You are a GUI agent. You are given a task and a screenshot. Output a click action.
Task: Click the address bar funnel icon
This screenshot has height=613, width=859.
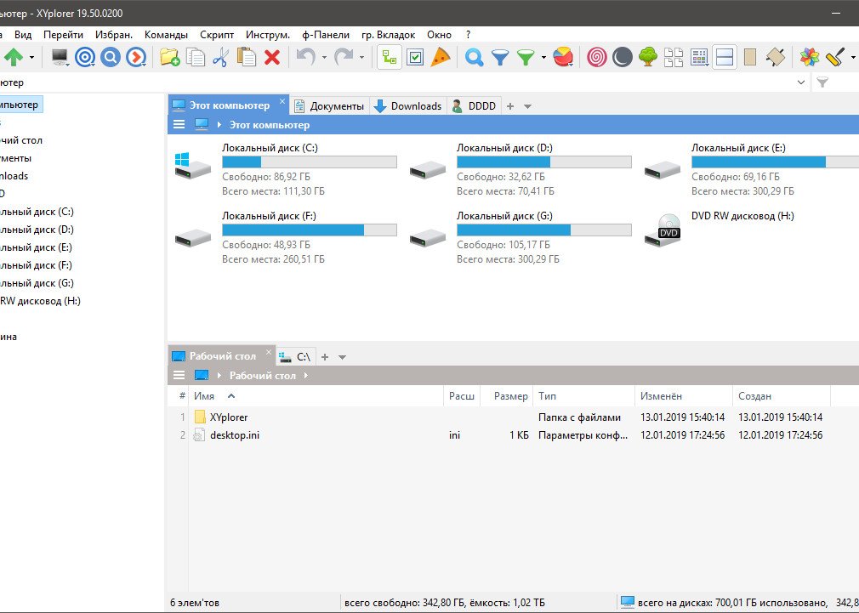pos(822,82)
